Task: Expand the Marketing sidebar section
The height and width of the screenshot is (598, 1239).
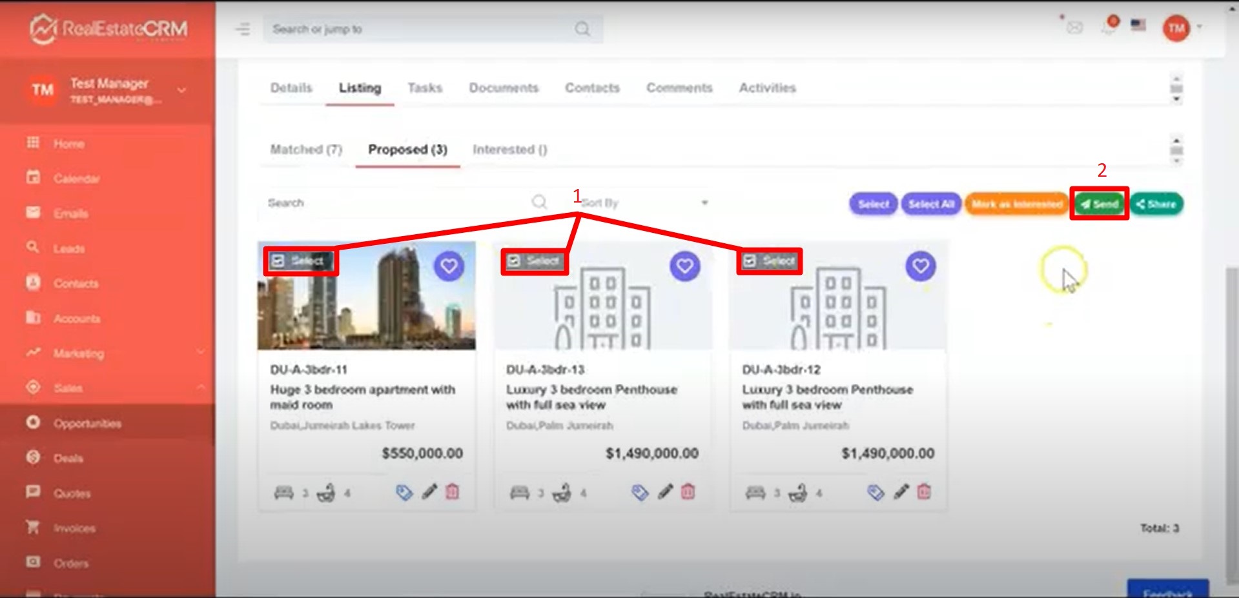Action: pyautogui.click(x=201, y=352)
